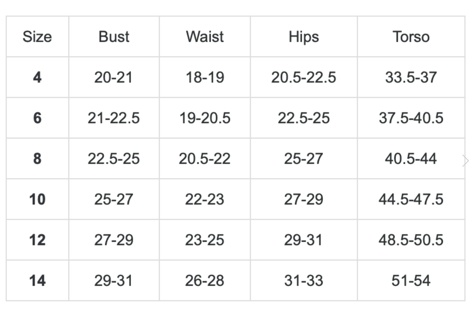
Task: Click the Size column header
Action: 37,37
